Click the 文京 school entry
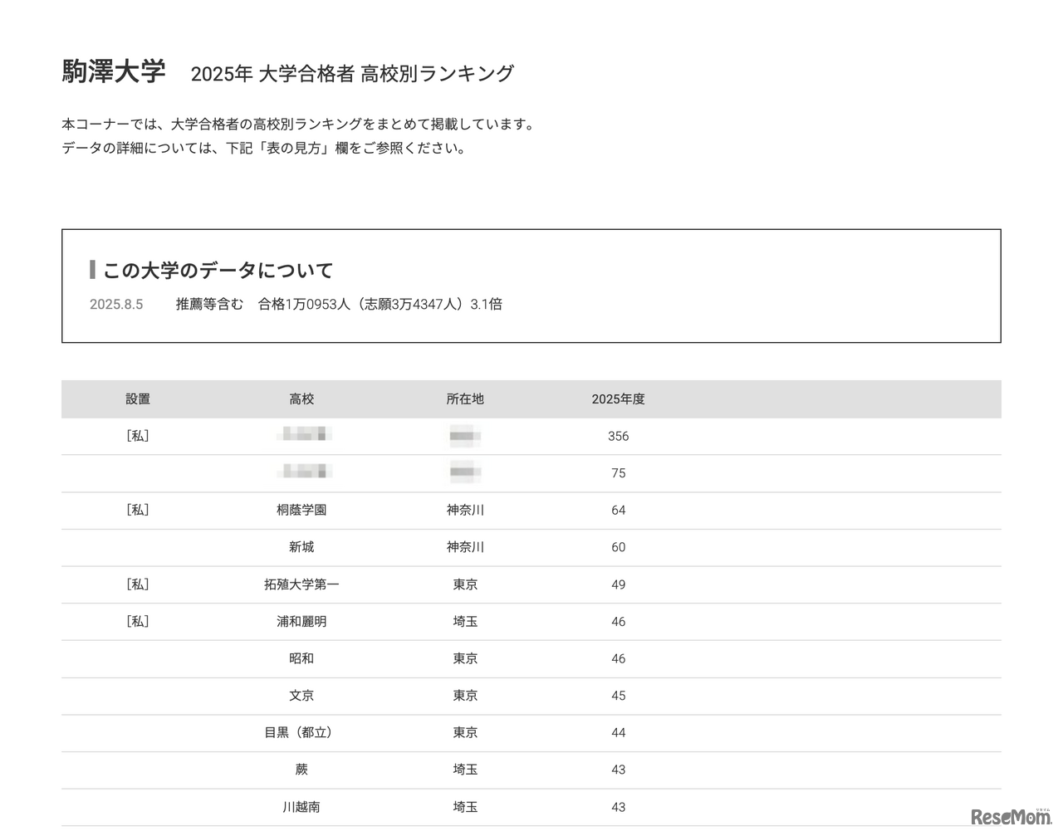1063x836 pixels. pos(301,696)
